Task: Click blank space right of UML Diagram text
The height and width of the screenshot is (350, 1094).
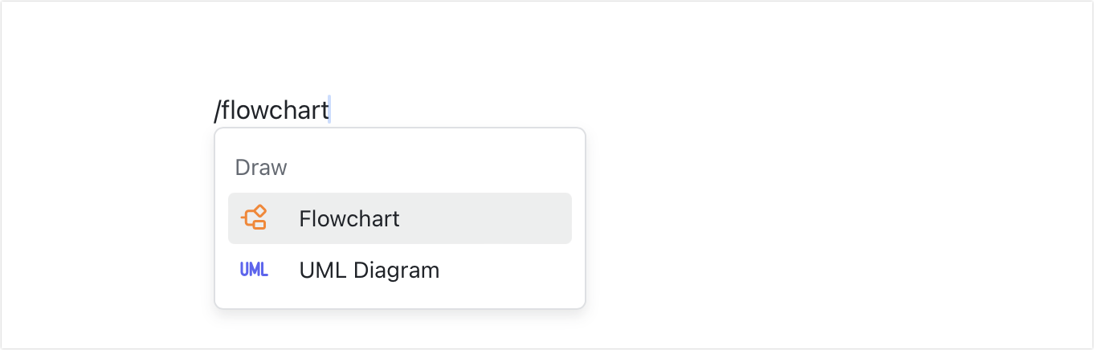Action: click(x=506, y=270)
